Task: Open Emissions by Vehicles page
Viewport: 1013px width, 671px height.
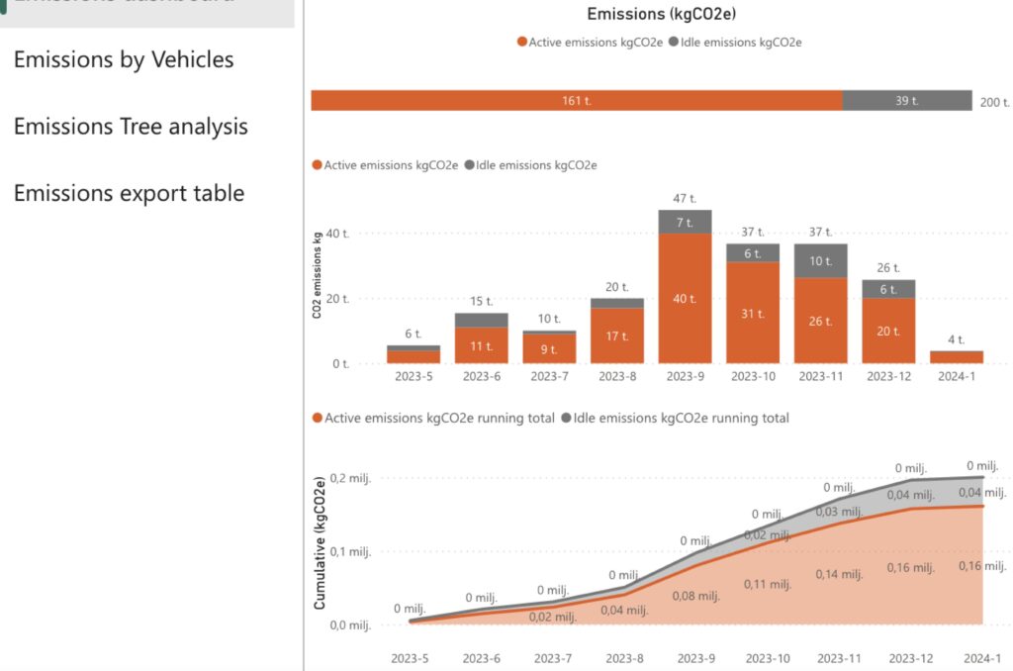Action: click(124, 60)
